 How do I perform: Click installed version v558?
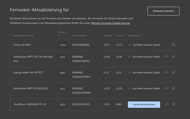(106, 104)
